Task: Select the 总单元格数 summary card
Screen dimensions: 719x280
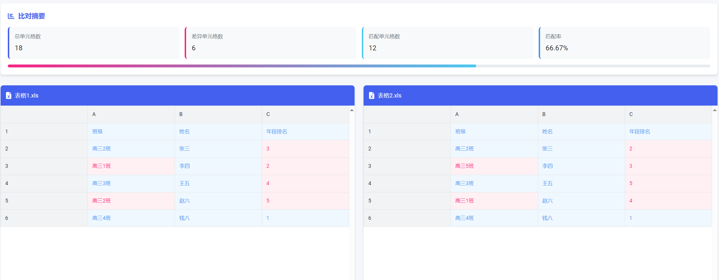Action: pyautogui.click(x=93, y=43)
